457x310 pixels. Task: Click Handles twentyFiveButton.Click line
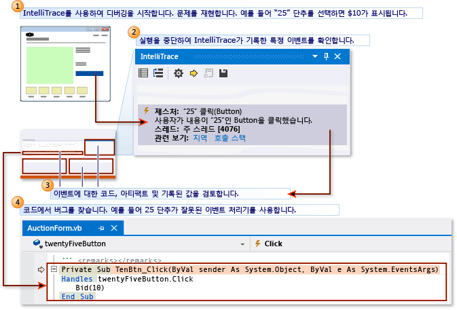(127, 279)
